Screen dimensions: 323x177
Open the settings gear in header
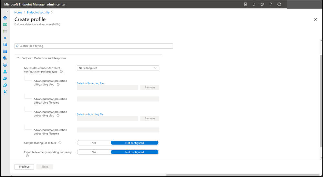coord(262,4)
